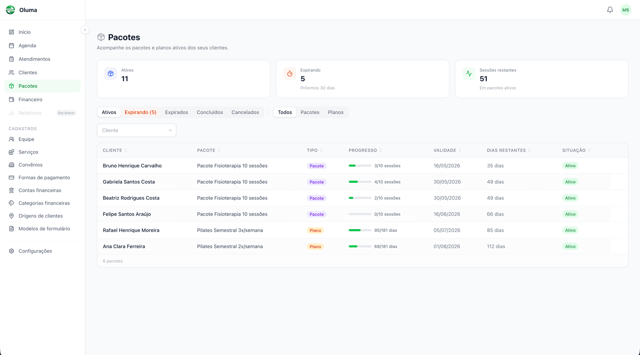Switch to the Expirando (5) tab
This screenshot has width=640, height=355.
click(x=140, y=112)
